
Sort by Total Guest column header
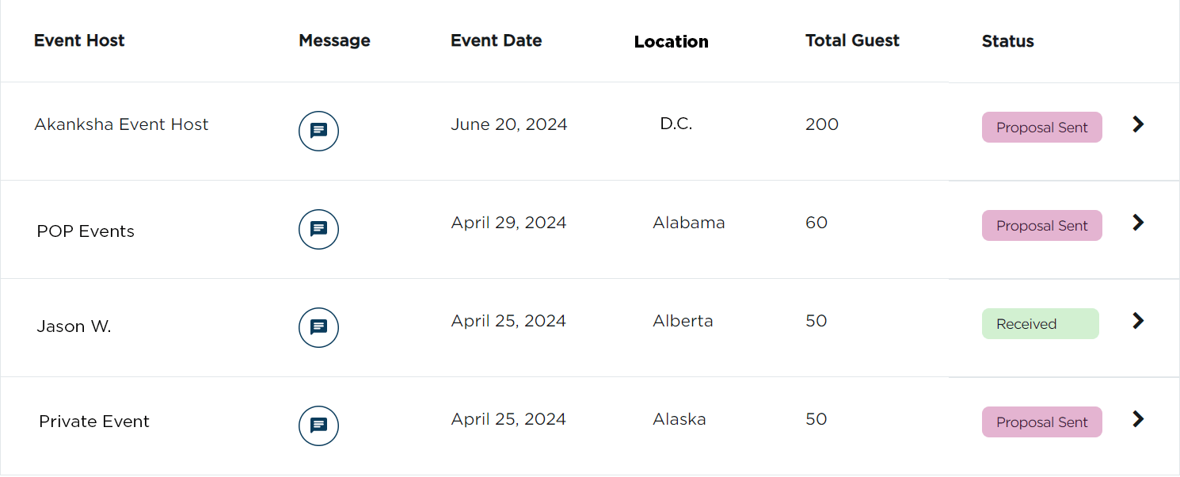pos(852,40)
